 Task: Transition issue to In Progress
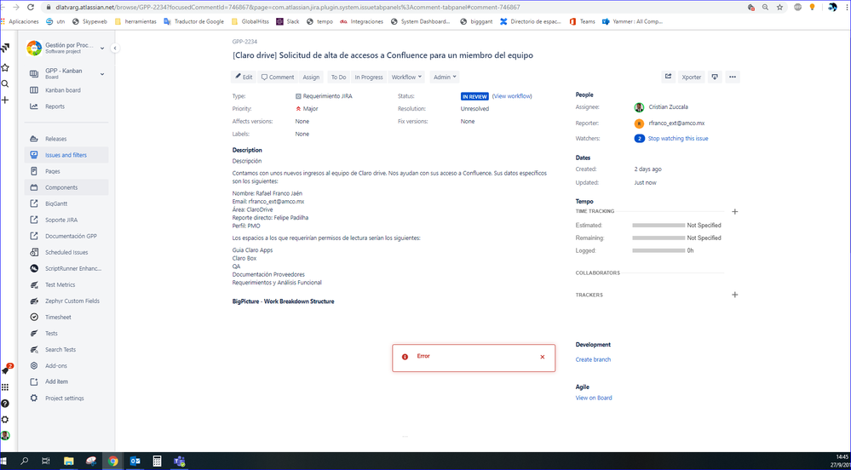pos(369,77)
